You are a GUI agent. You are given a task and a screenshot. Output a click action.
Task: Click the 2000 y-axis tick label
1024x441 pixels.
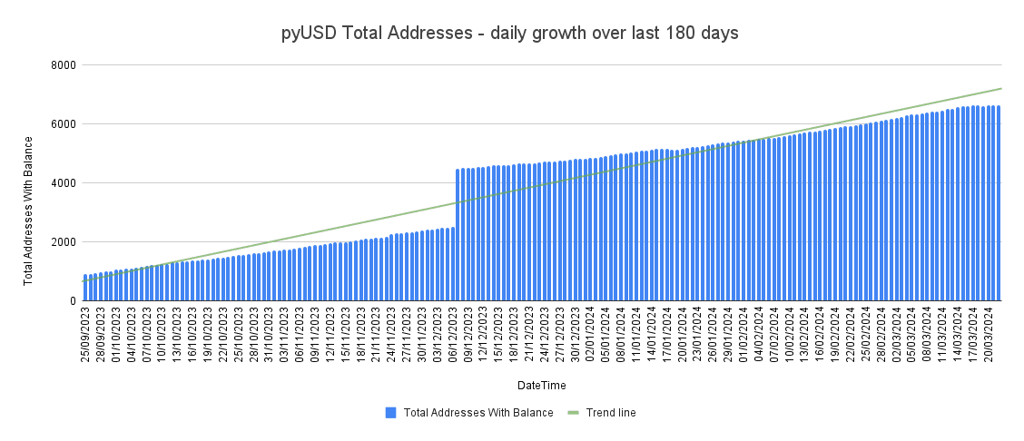63,242
